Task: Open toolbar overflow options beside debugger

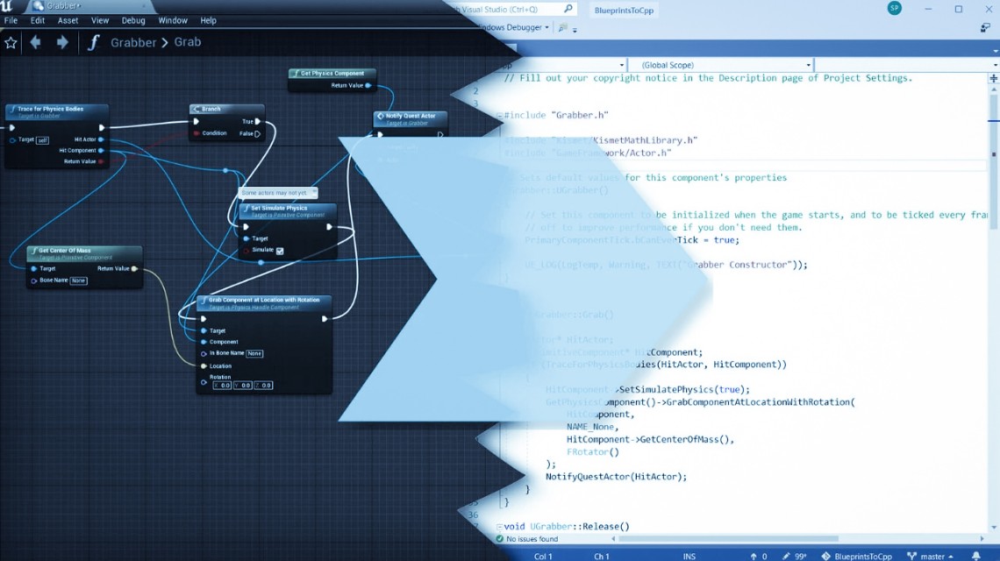Action: [575, 29]
